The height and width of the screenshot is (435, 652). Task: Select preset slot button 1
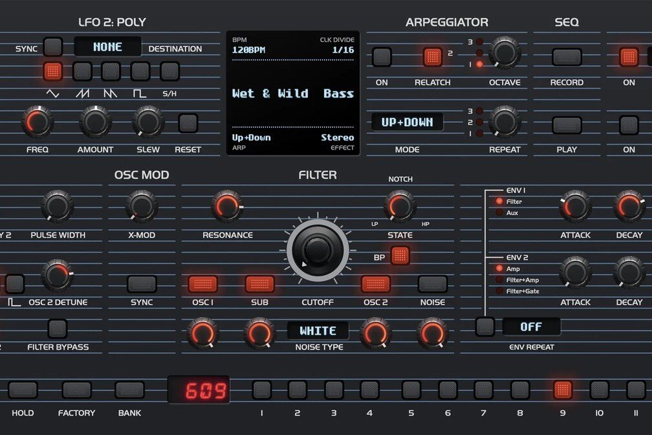pyautogui.click(x=262, y=390)
